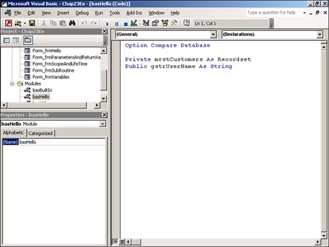The image size is (329, 247).
Task: Click the View Microsoft Access toolbar icon
Action: (x=9, y=23)
